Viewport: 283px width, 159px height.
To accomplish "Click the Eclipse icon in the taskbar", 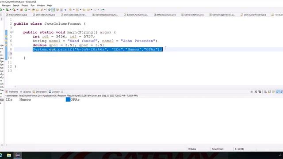I will pyautogui.click(x=18, y=155).
